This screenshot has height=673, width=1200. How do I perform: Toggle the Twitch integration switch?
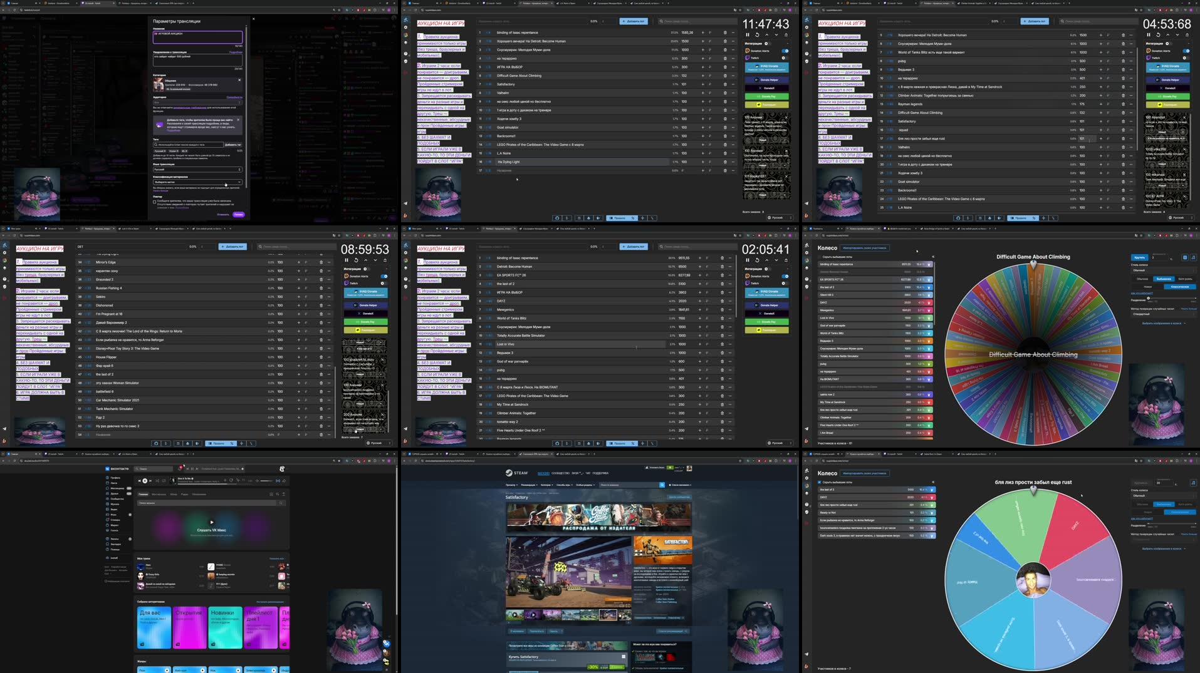[785, 58]
